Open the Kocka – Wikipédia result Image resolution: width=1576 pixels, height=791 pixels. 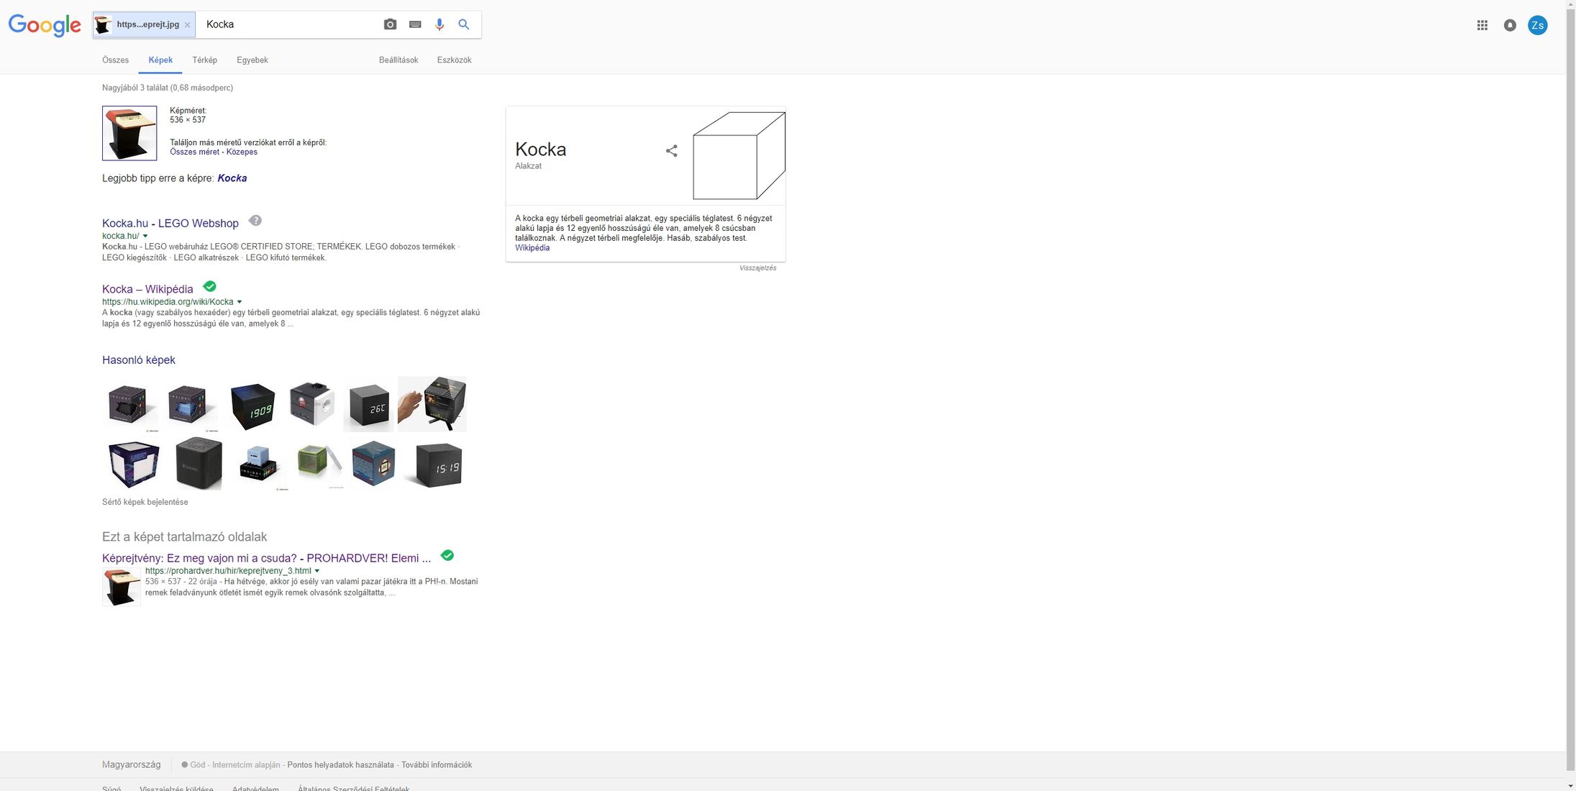click(147, 290)
